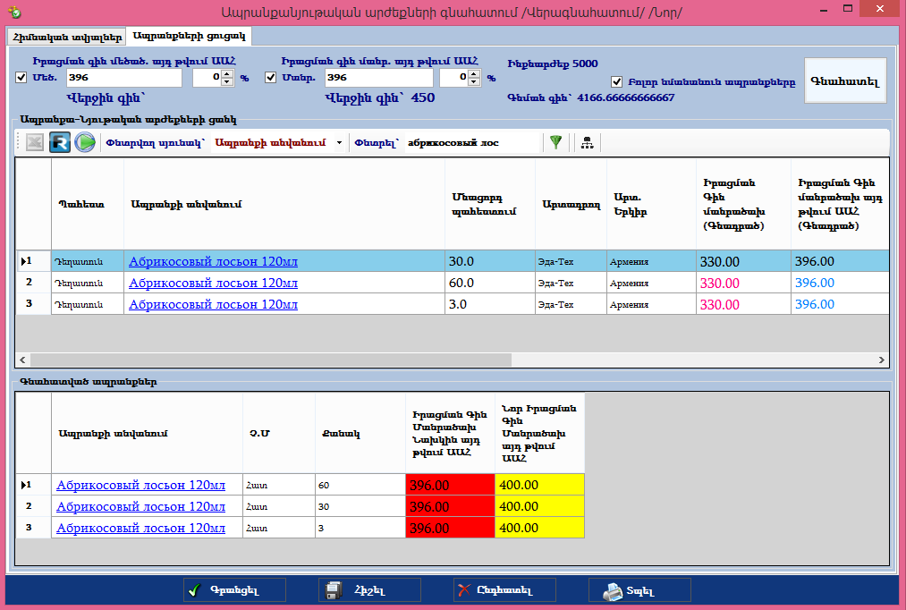Viewport: 906px width, 610px height.
Task: Click the left scroll arrow of upper table
Action: 22,360
